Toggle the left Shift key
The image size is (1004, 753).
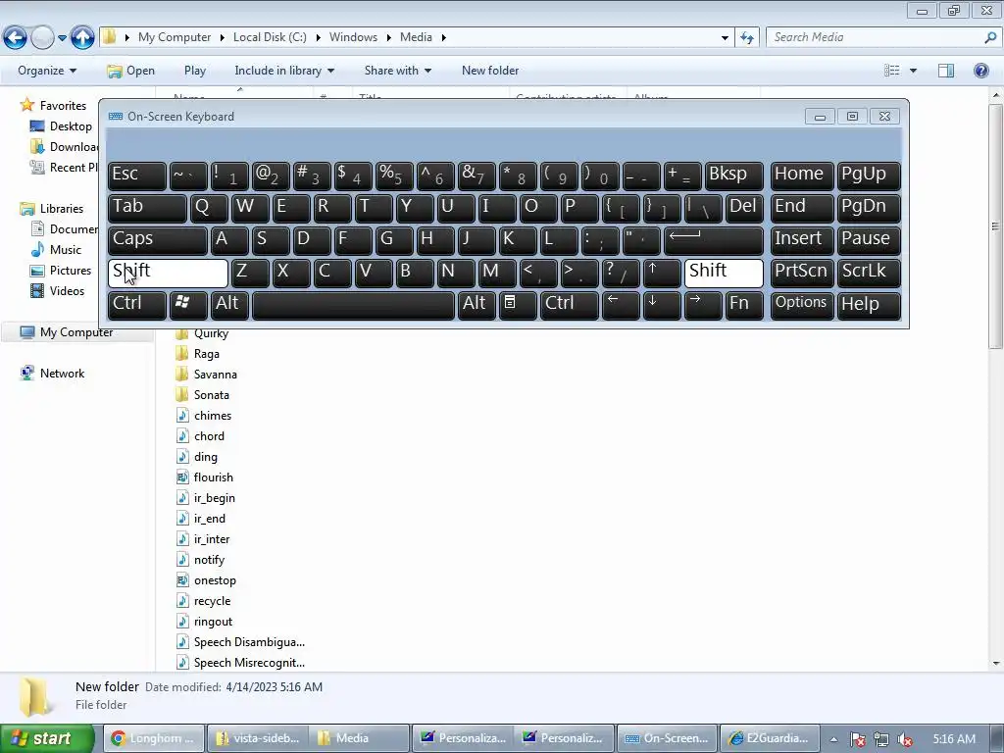[x=168, y=273]
